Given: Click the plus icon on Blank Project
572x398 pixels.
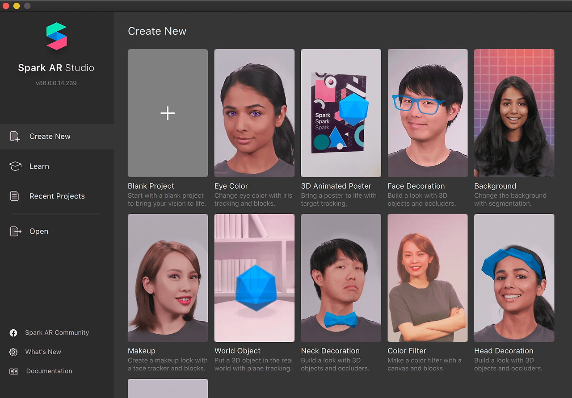Looking at the screenshot, I should click(x=168, y=113).
